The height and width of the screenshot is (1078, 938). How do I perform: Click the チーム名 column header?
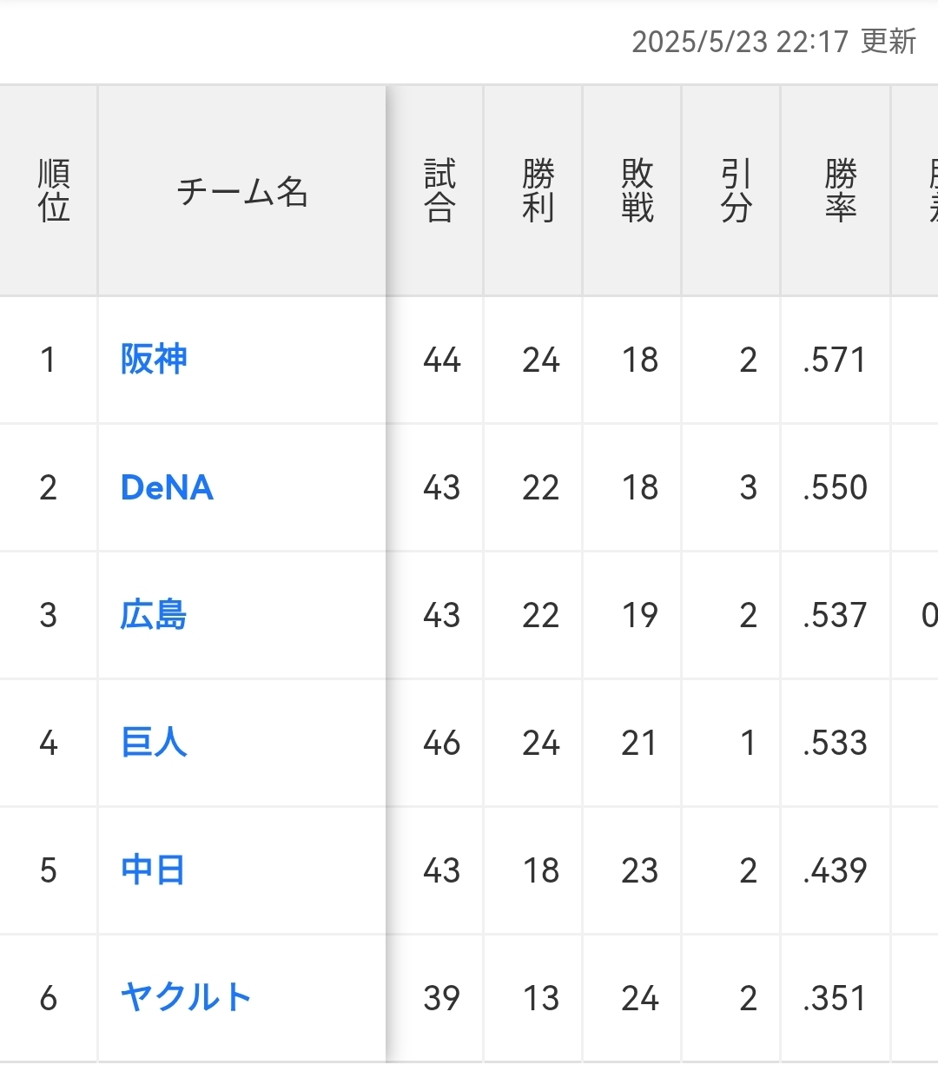tap(242, 191)
